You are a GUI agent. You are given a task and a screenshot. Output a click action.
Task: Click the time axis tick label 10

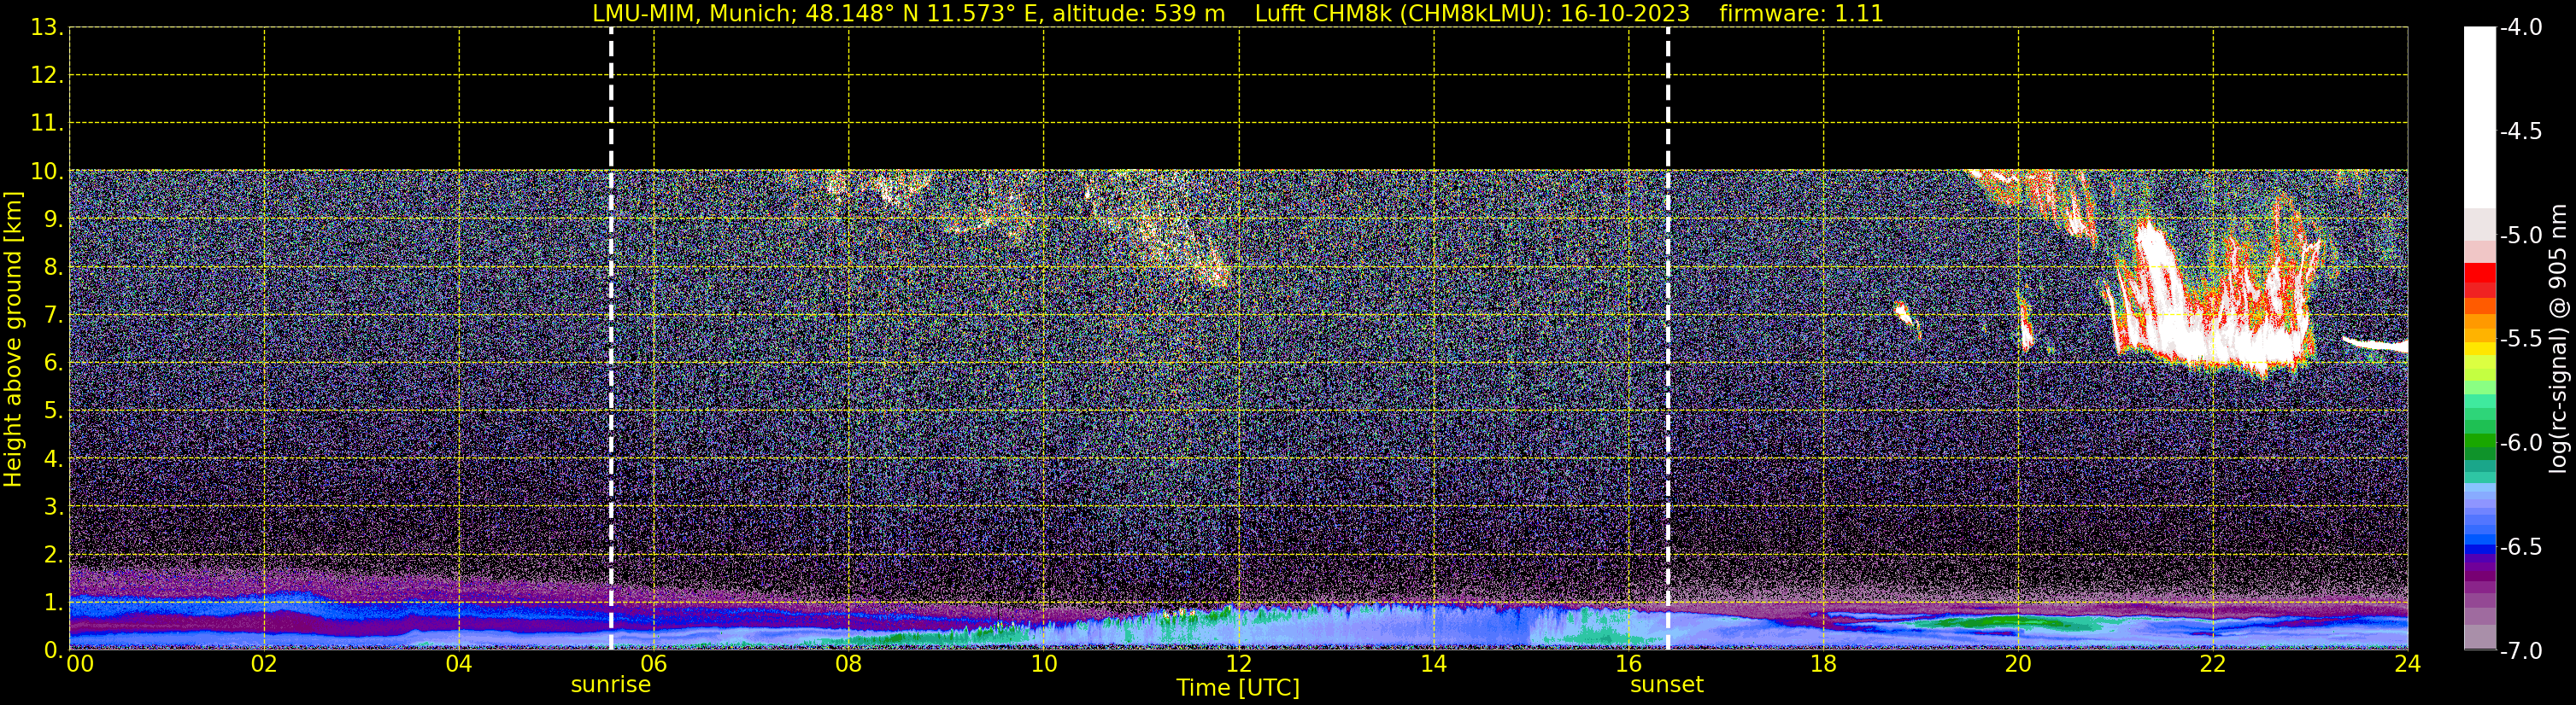point(1044,664)
